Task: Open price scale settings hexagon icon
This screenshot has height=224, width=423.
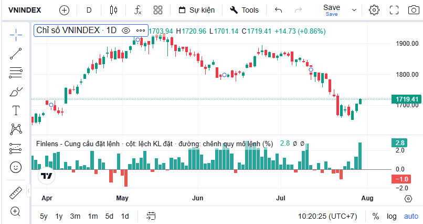Action: (x=408, y=199)
